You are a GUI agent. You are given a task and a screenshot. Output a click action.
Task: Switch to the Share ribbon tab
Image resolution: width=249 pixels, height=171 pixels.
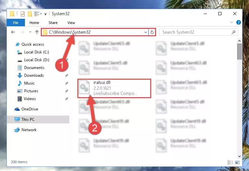coord(53,23)
